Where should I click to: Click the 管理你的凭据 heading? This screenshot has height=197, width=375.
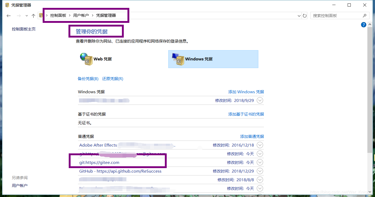[x=92, y=32]
